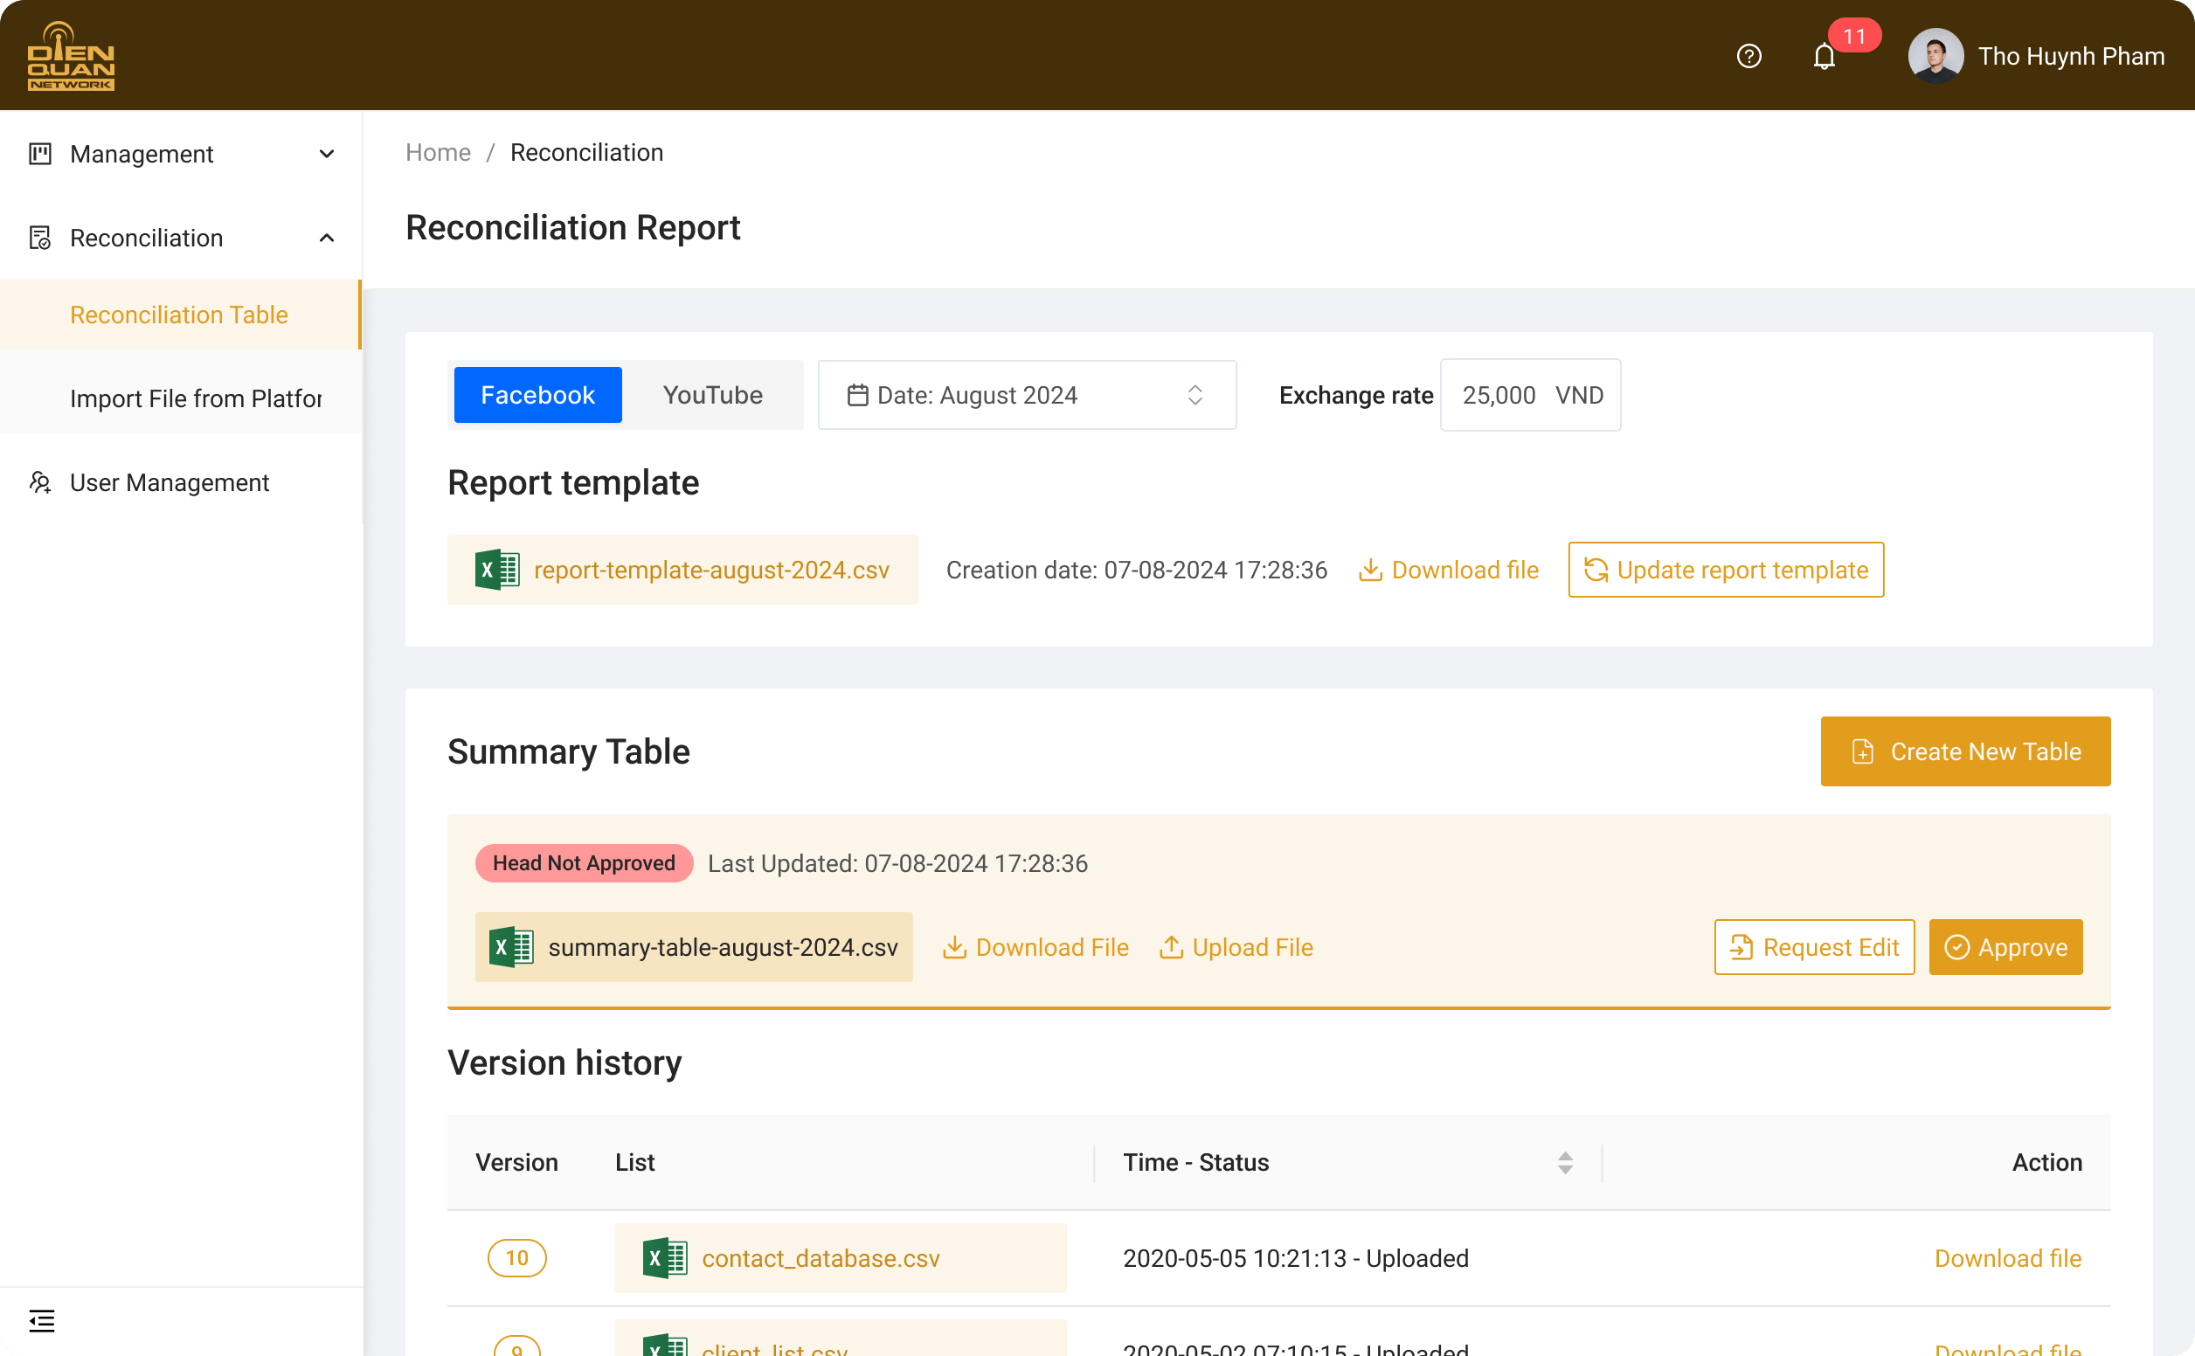
Task: Collapse the Reconciliation menu chevron
Action: click(327, 238)
